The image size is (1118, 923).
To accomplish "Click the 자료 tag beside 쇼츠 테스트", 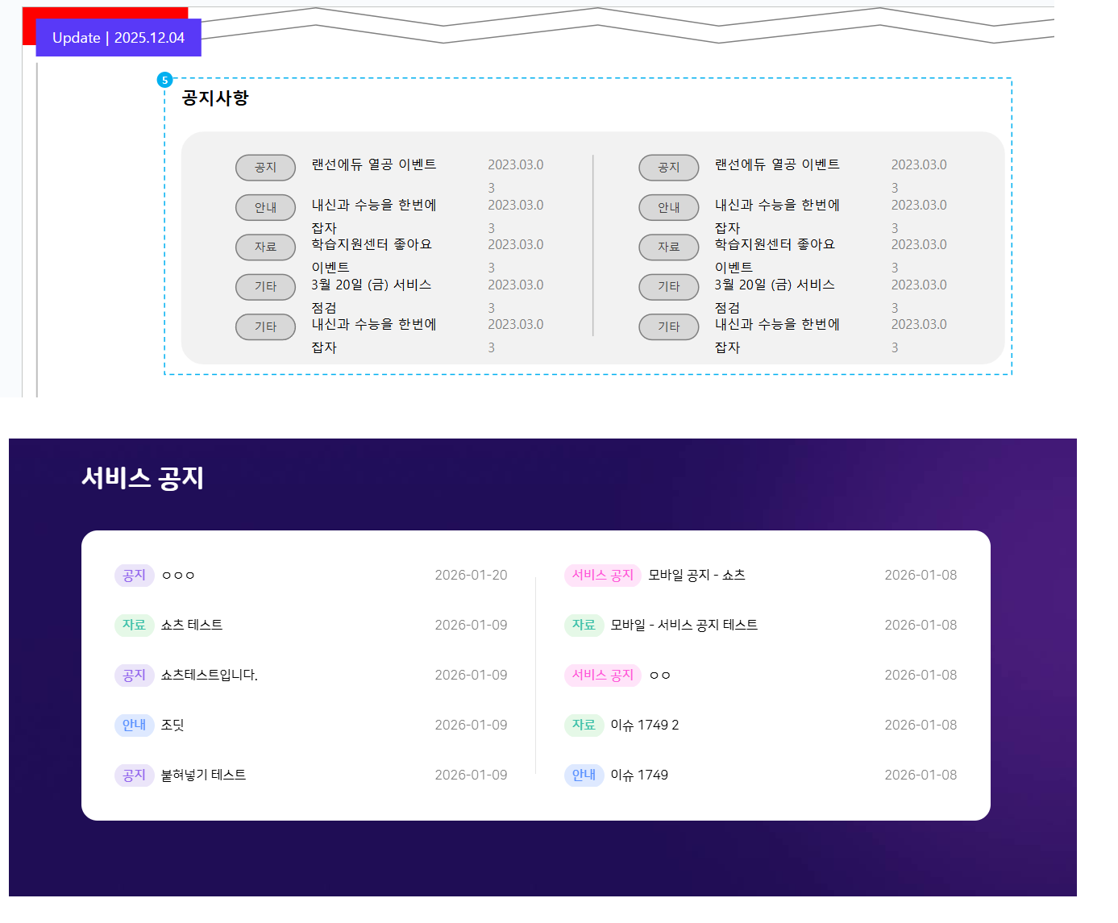I will [134, 625].
